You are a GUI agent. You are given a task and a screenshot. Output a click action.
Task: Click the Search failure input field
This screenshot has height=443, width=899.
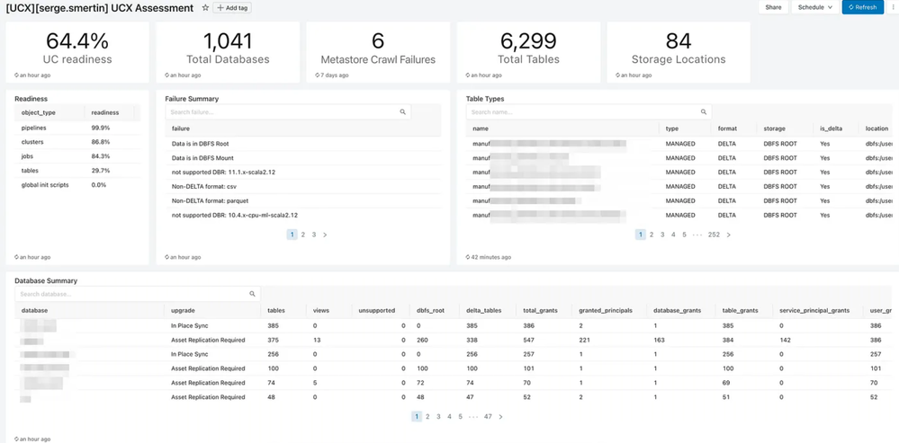point(288,112)
